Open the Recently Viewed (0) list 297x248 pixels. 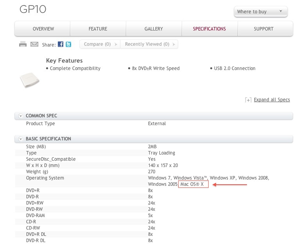pyautogui.click(x=149, y=44)
